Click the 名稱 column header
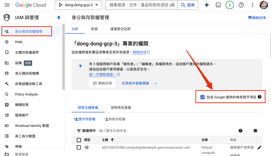Image resolution: width=271 pixels, height=156 pixels. coord(205,140)
